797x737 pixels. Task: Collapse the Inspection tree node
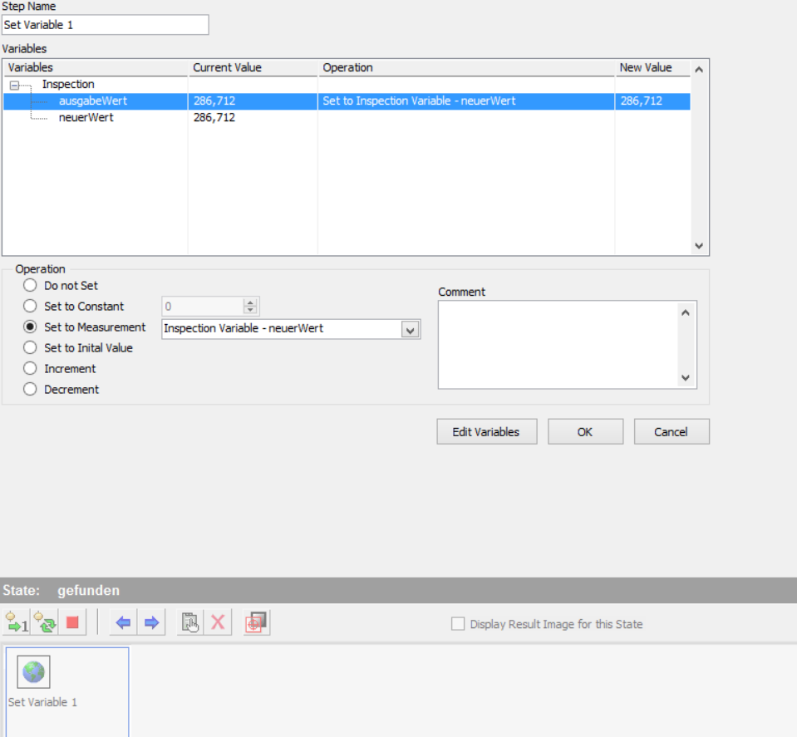point(15,85)
